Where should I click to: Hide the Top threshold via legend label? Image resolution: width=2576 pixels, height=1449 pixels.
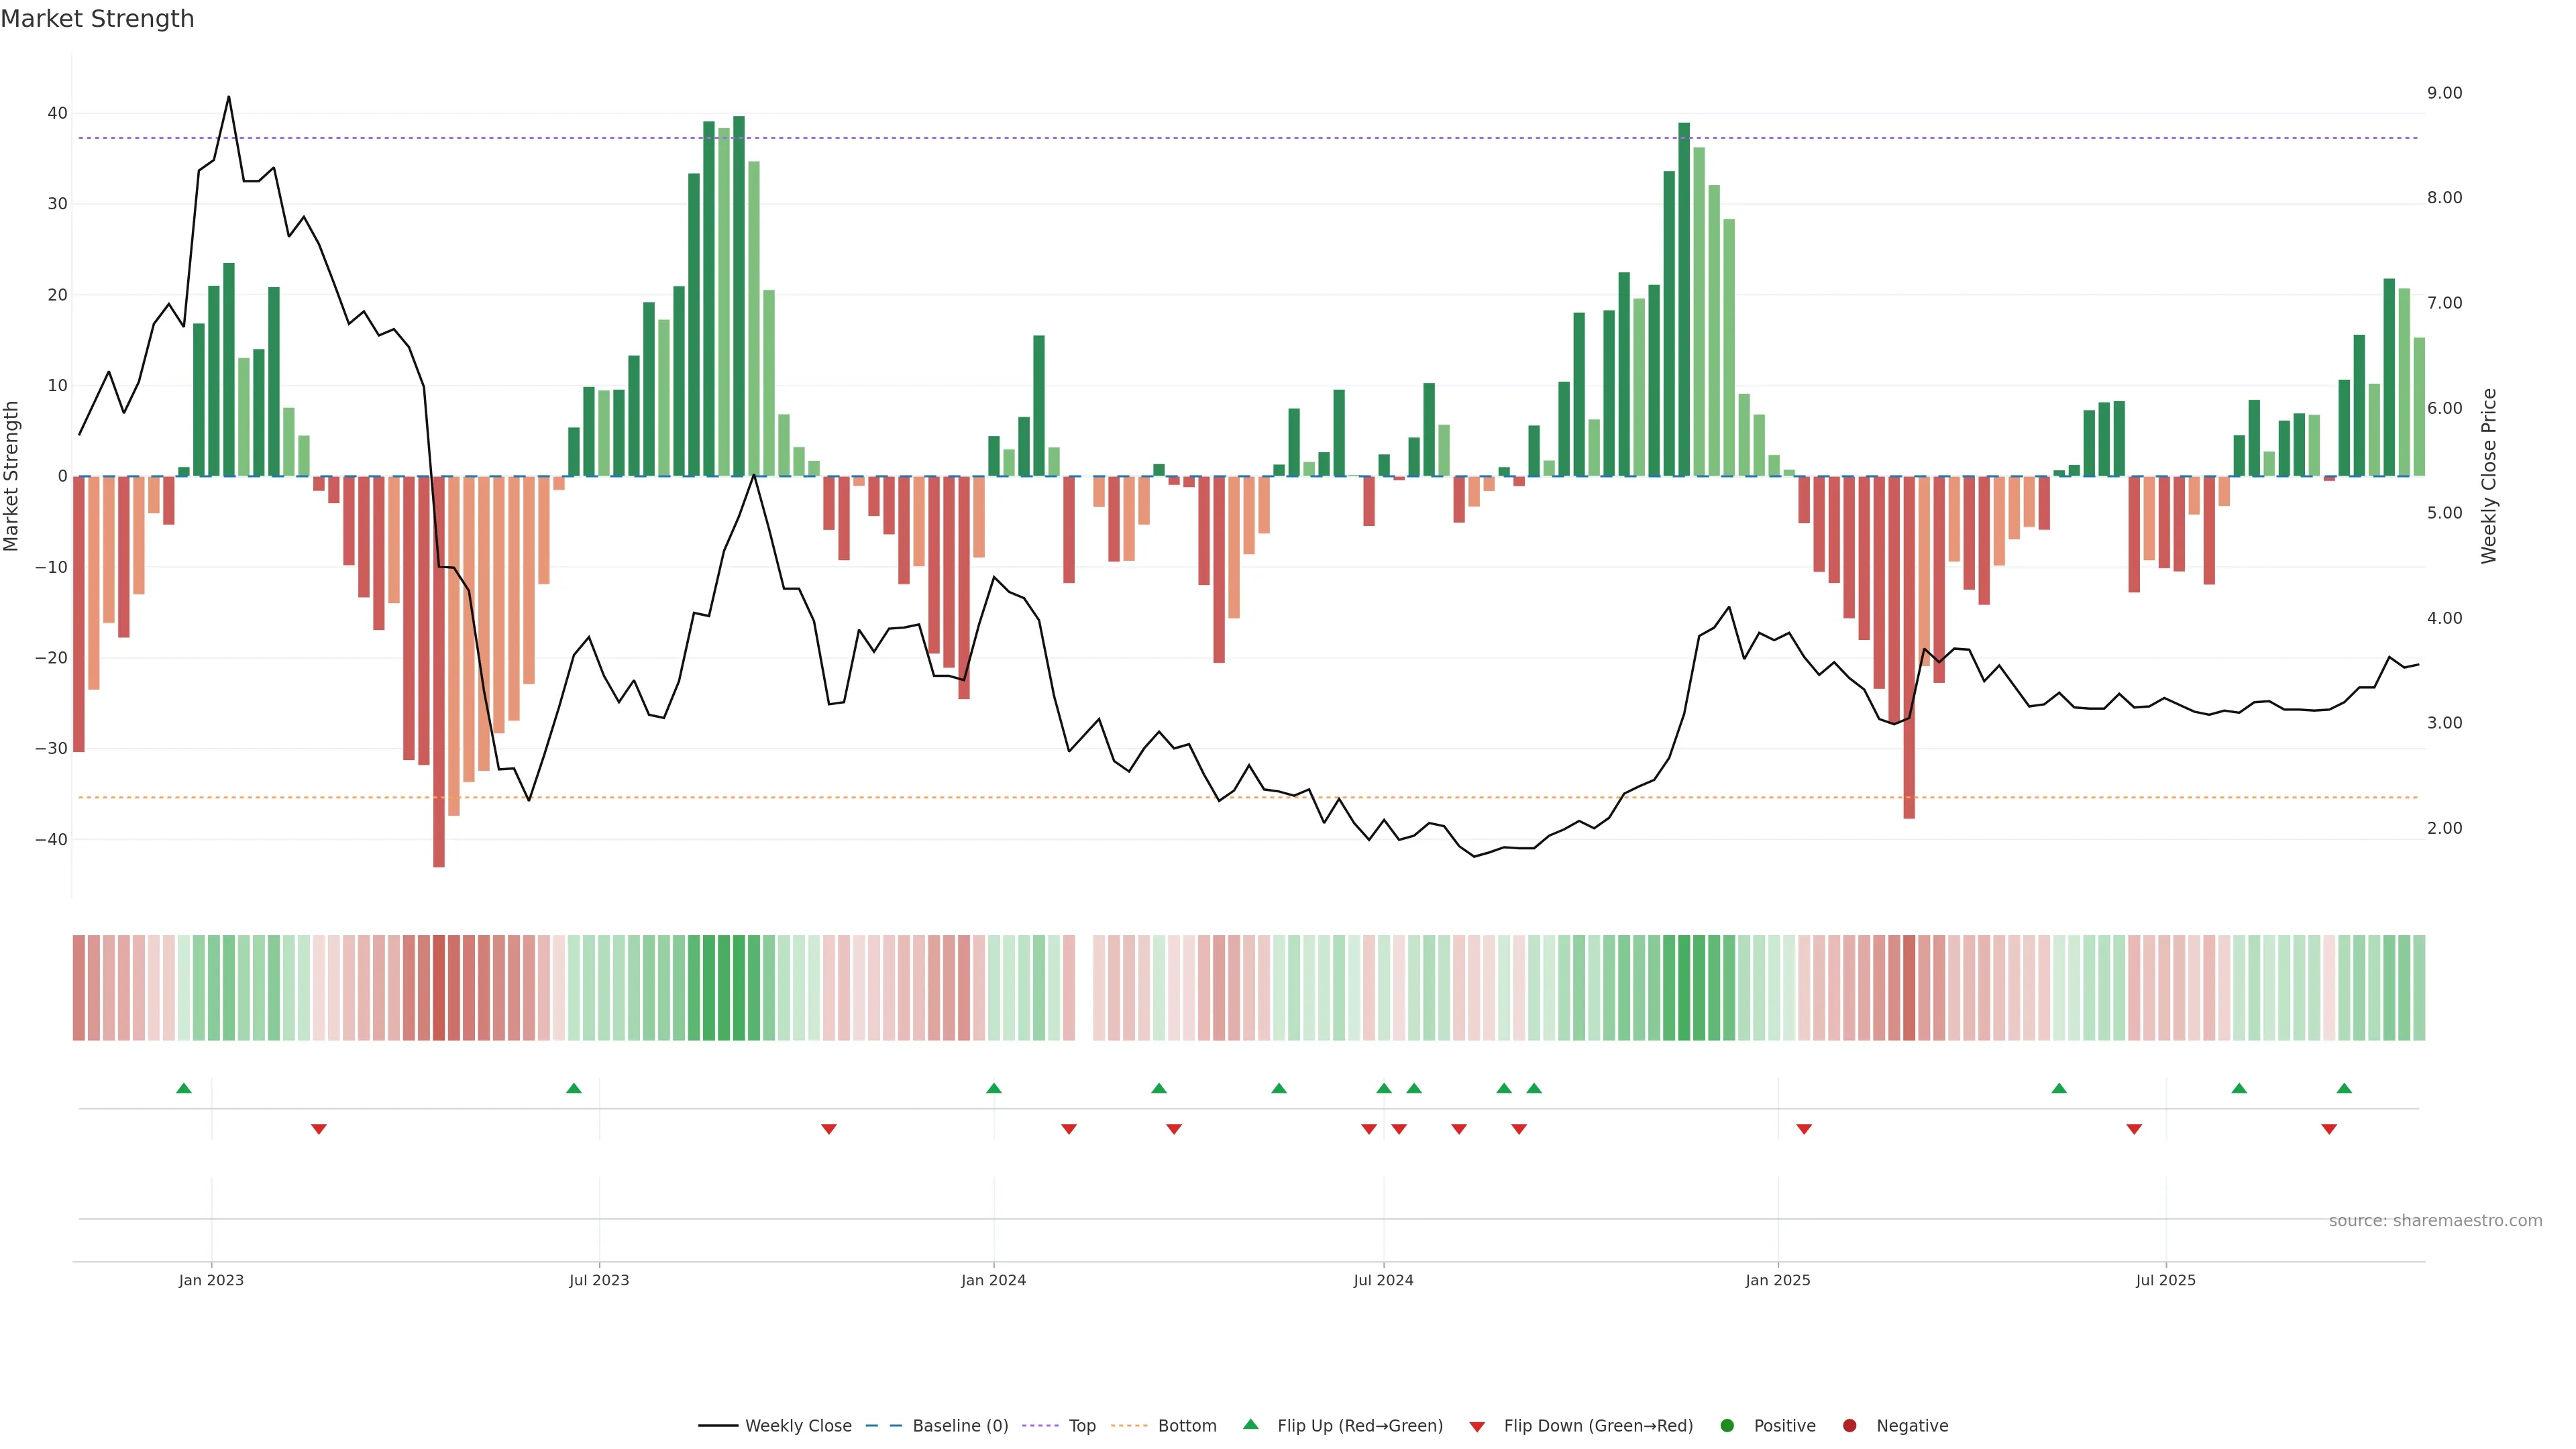coord(1082,1426)
